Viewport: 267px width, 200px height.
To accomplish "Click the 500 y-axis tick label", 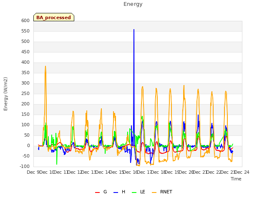I will (x=25, y=42).
